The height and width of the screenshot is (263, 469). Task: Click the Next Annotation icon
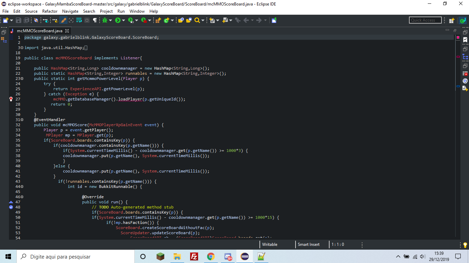[212, 20]
